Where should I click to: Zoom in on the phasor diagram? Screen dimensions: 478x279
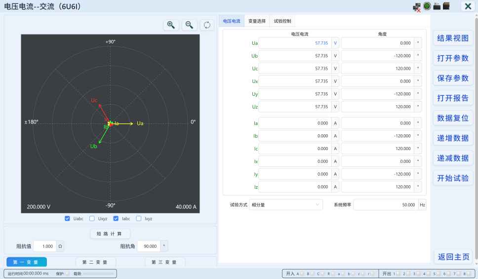coord(171,25)
